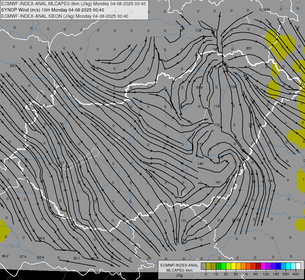Image resolution: width=305 pixels, height=280 pixels.
Task: Select the cyan legend swatch
Action: [x=288, y=266]
